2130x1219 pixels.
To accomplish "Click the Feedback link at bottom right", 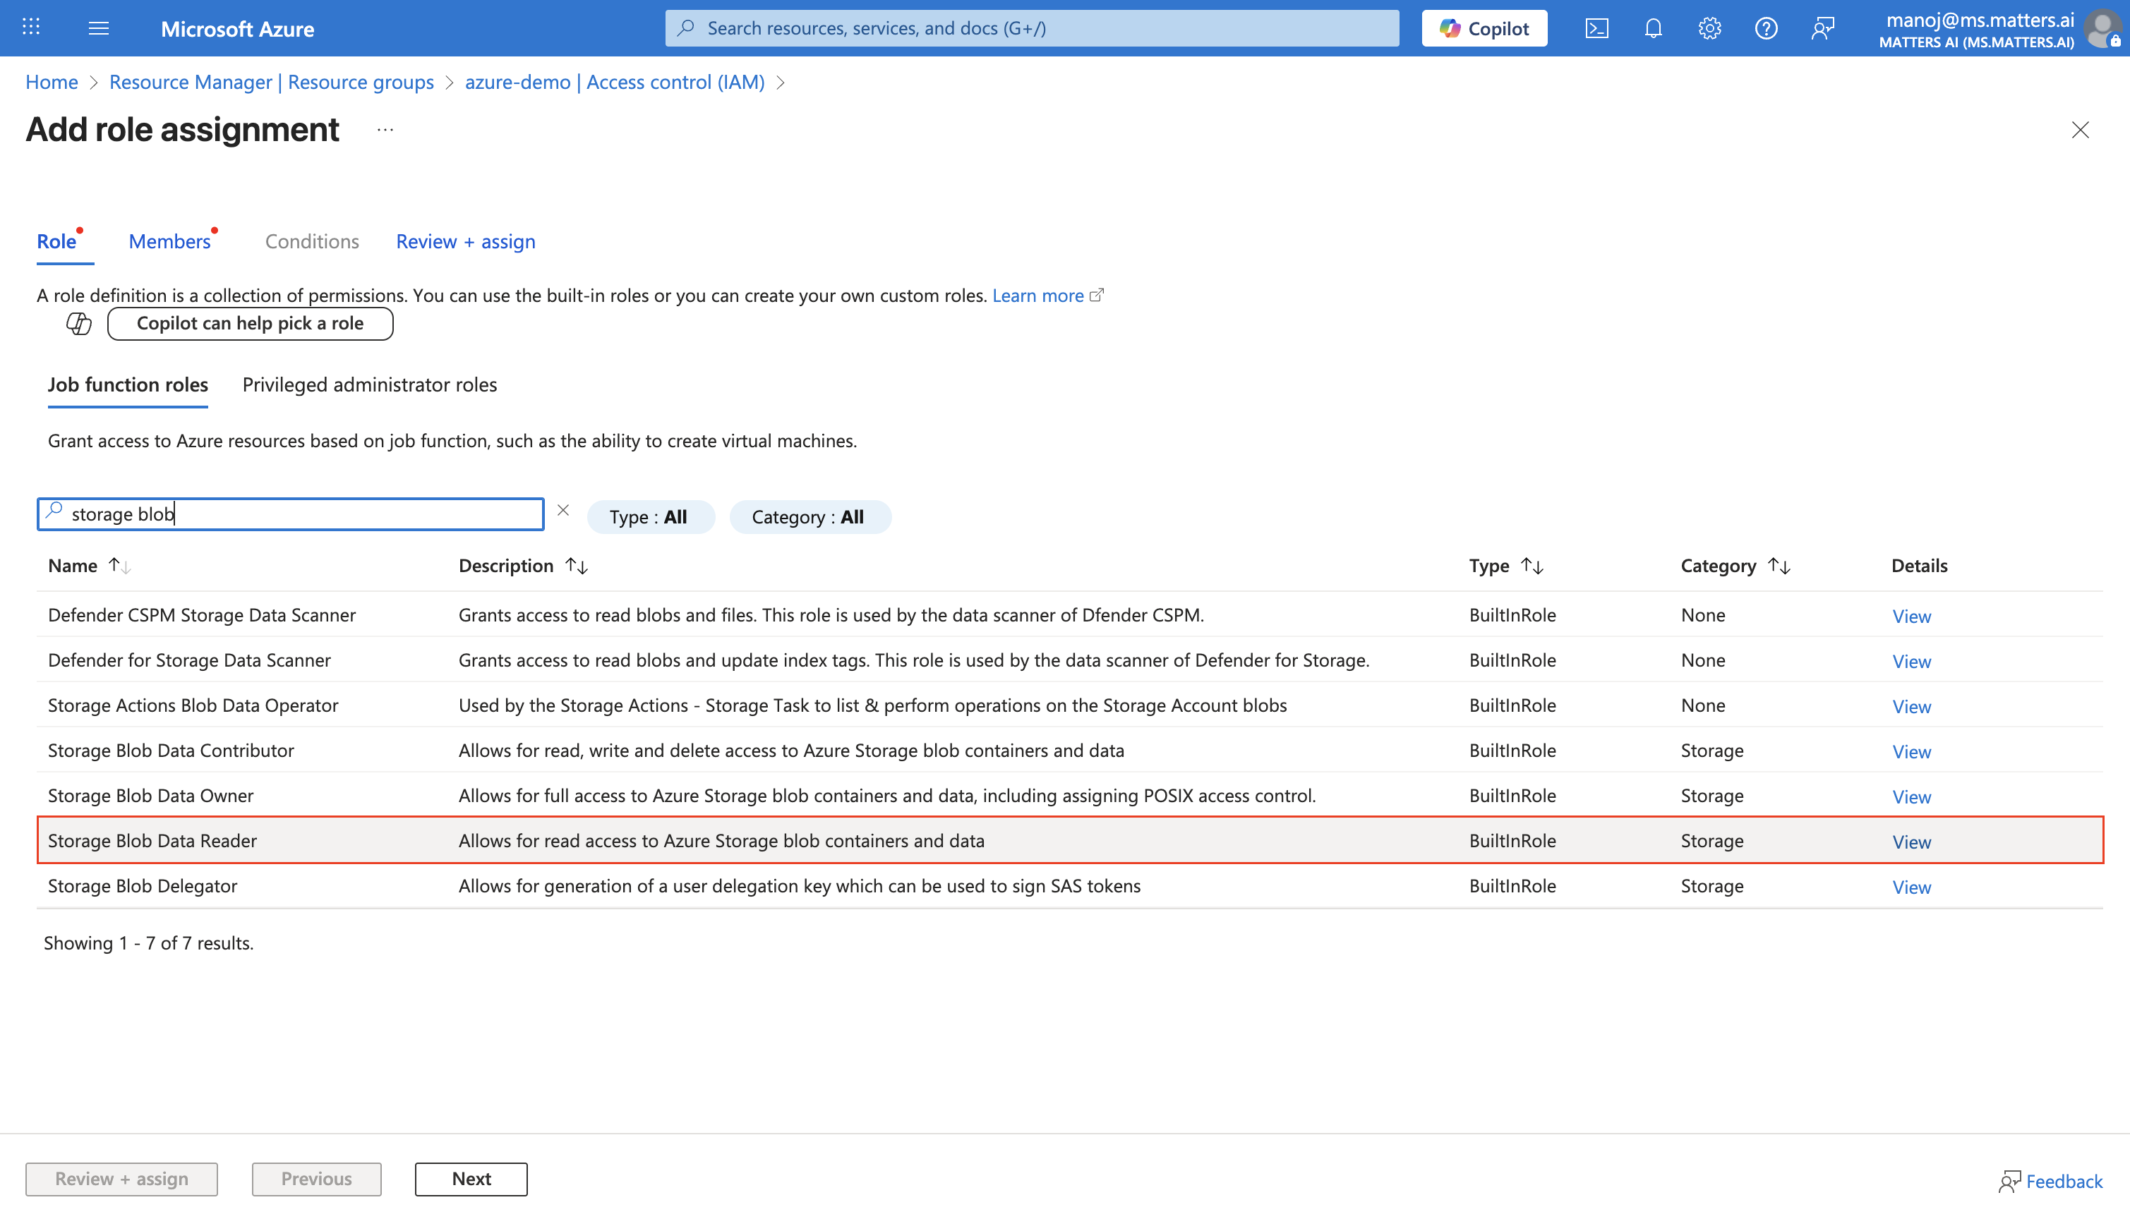I will click(x=2050, y=1182).
